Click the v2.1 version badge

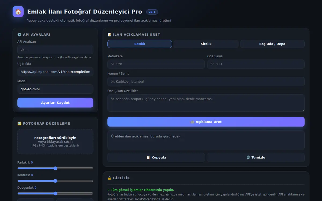[152, 12]
